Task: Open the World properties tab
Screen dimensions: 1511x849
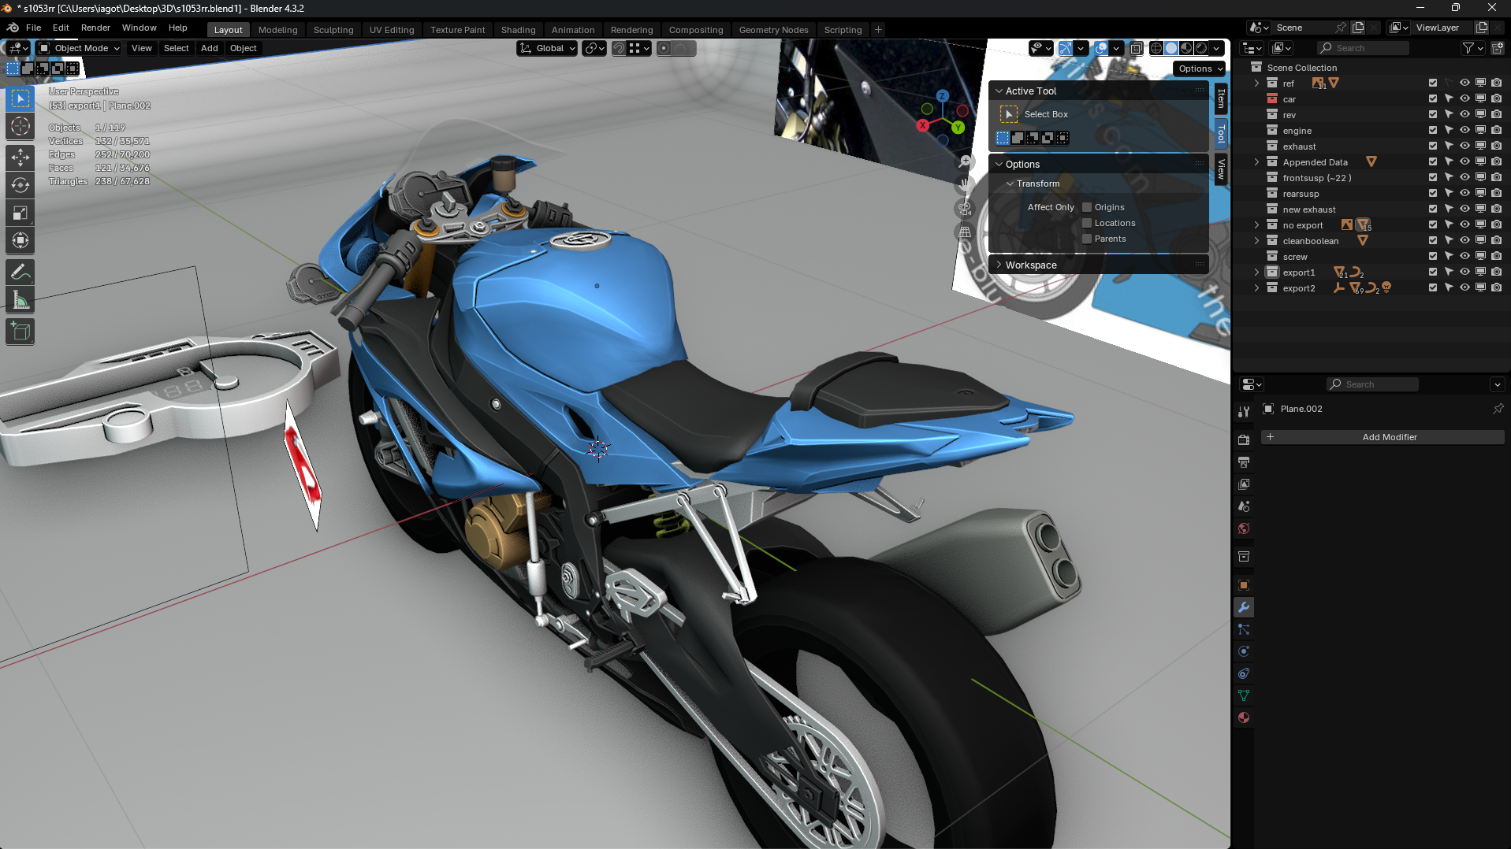Action: tap(1244, 528)
